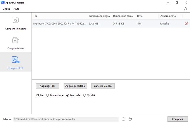Image resolution: width=190 pixels, height=124 pixels.
Task: Click the 17% rate value
Action: 139,23
